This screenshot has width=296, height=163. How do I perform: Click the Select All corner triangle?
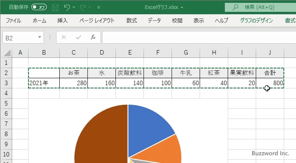click(x=7, y=53)
